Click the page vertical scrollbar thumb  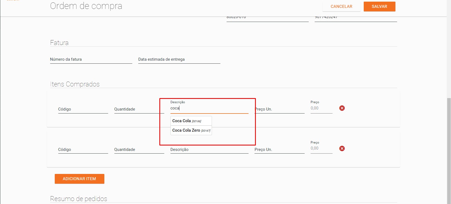tap(449, 151)
